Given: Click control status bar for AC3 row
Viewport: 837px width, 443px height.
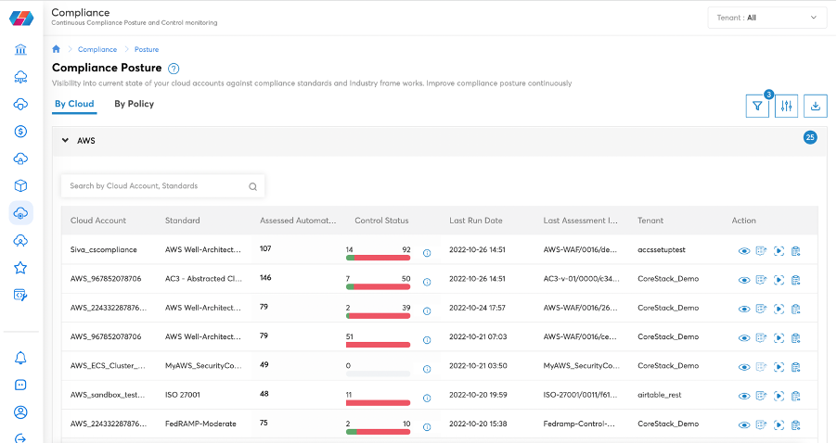Looking at the screenshot, I should point(378,286).
